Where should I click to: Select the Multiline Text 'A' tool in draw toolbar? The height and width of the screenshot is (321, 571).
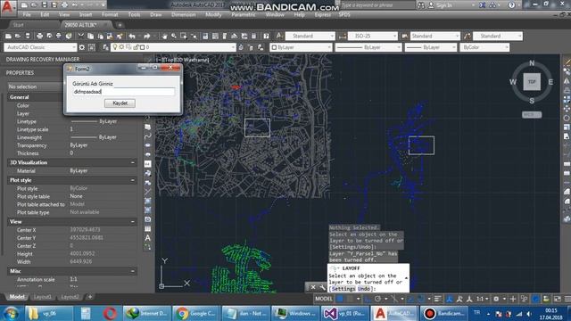pyautogui.click(x=147, y=238)
